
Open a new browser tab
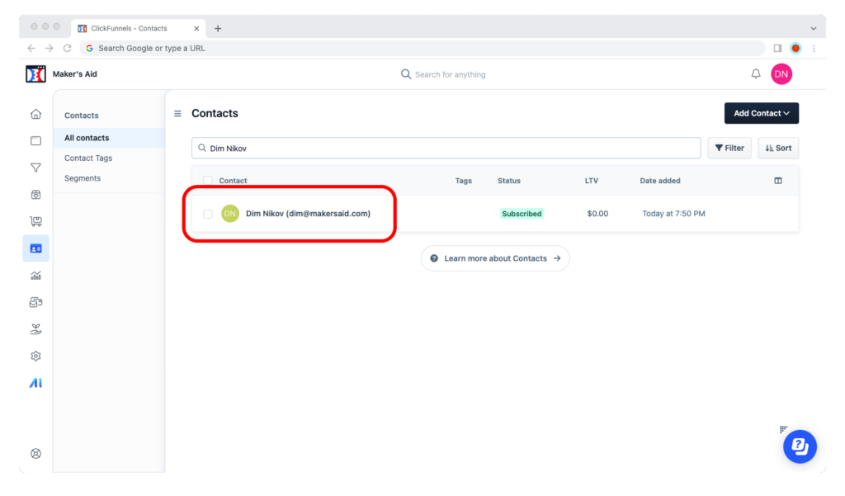click(x=218, y=28)
